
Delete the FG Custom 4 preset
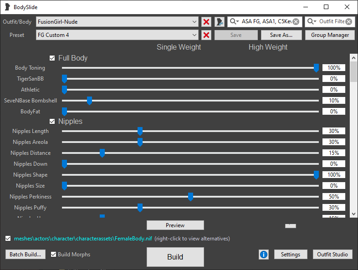[206, 35]
